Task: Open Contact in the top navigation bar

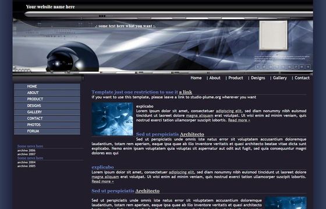Action: click(302, 78)
